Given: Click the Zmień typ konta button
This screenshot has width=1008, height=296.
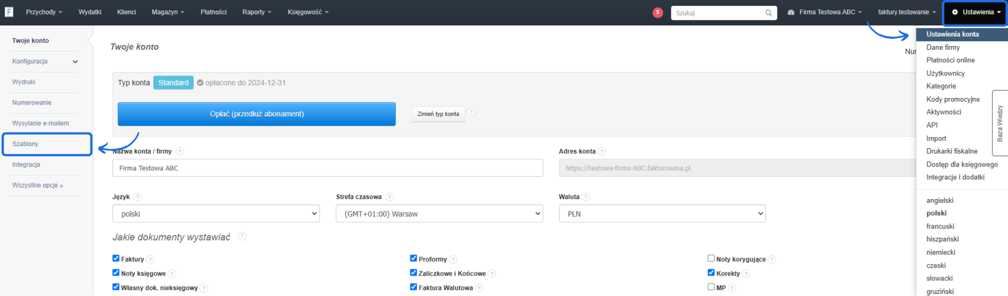Looking at the screenshot, I should [x=438, y=114].
